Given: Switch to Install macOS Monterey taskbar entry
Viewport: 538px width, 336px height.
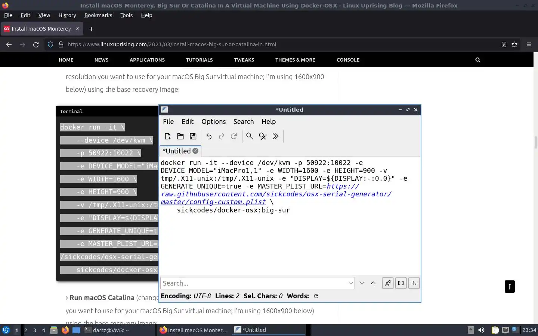Looking at the screenshot, I should (194, 330).
